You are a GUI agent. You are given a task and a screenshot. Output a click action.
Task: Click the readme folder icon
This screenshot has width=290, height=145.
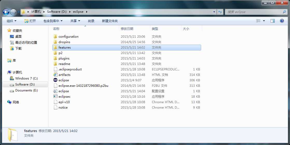tap(55, 64)
